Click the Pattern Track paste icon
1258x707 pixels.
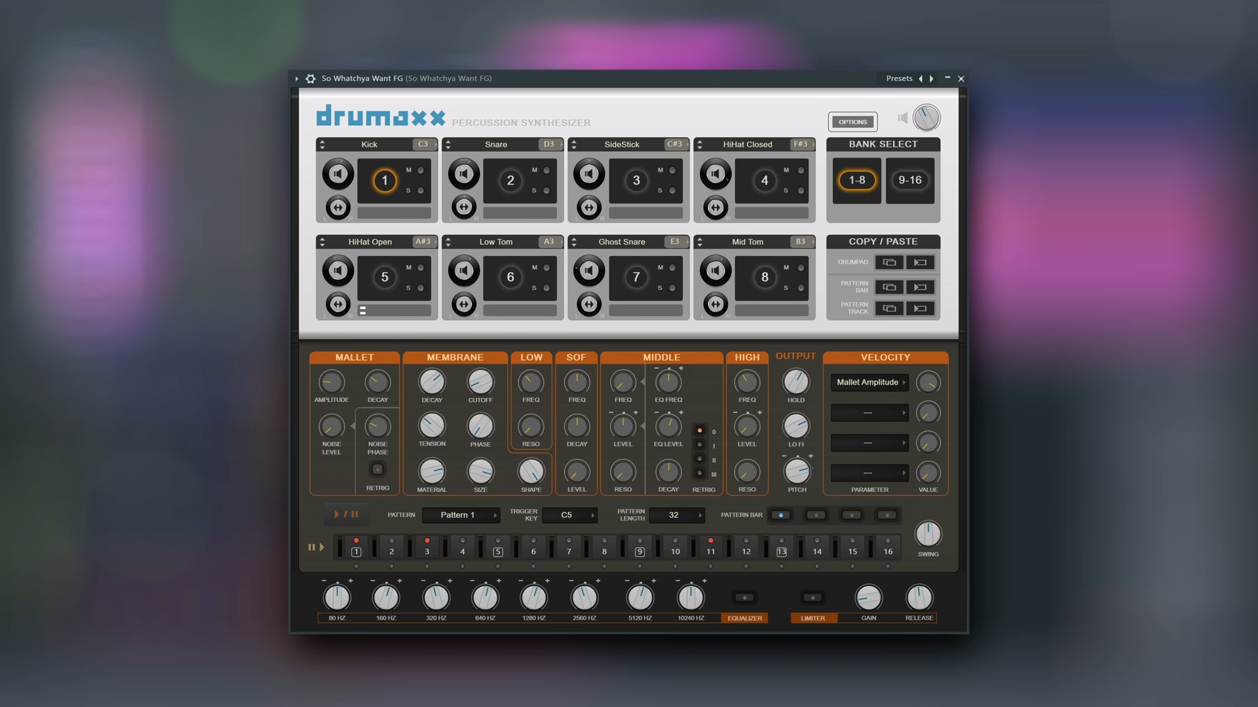(920, 308)
